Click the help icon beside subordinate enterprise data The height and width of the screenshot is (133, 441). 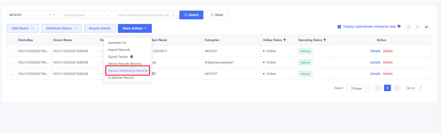(399, 26)
